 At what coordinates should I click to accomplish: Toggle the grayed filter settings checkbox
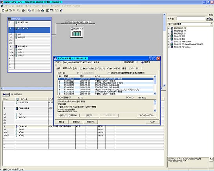(79, 73)
